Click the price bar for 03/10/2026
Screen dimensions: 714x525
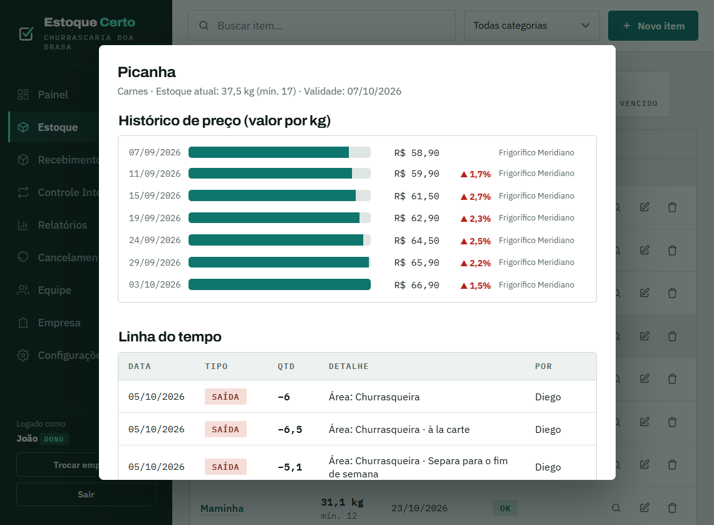point(279,284)
